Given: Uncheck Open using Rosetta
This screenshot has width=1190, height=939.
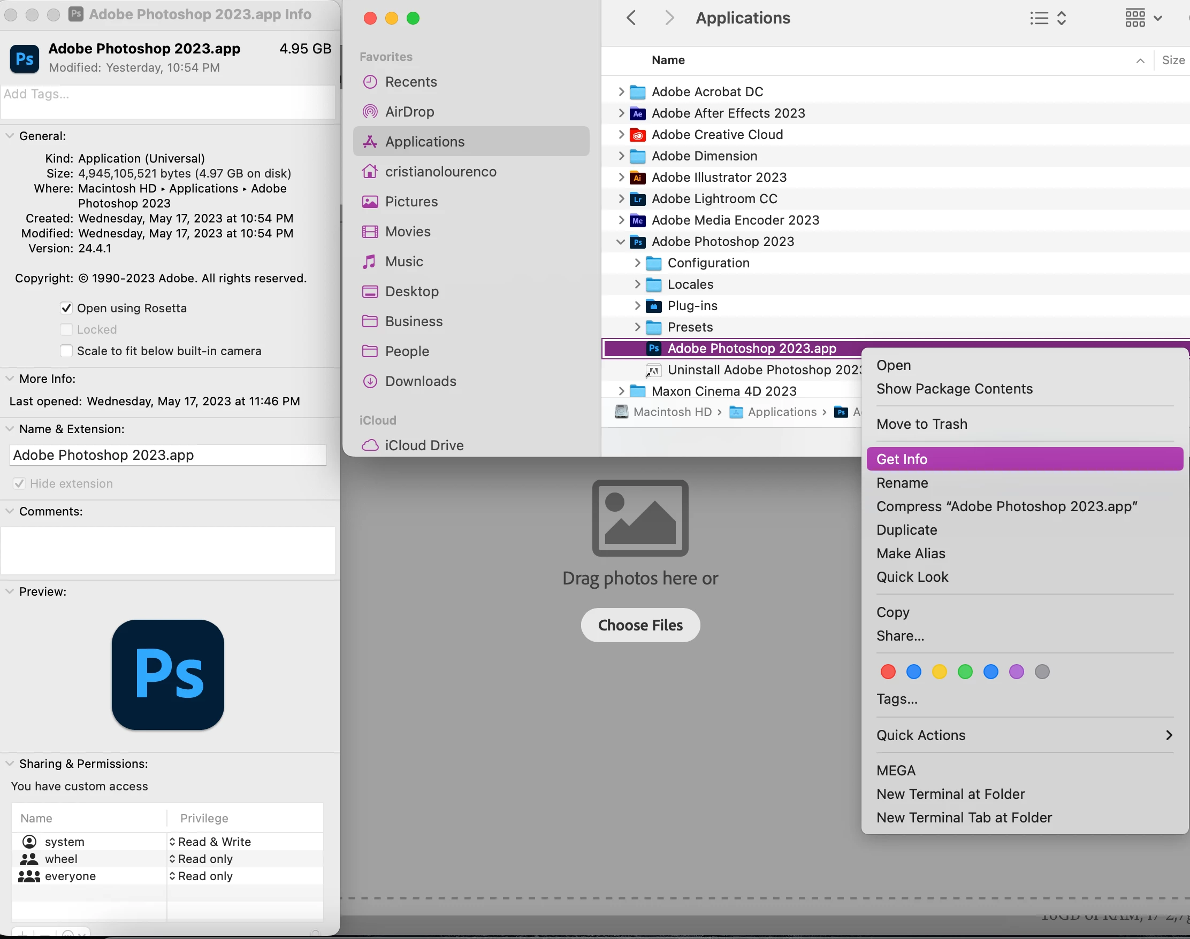Looking at the screenshot, I should point(66,308).
